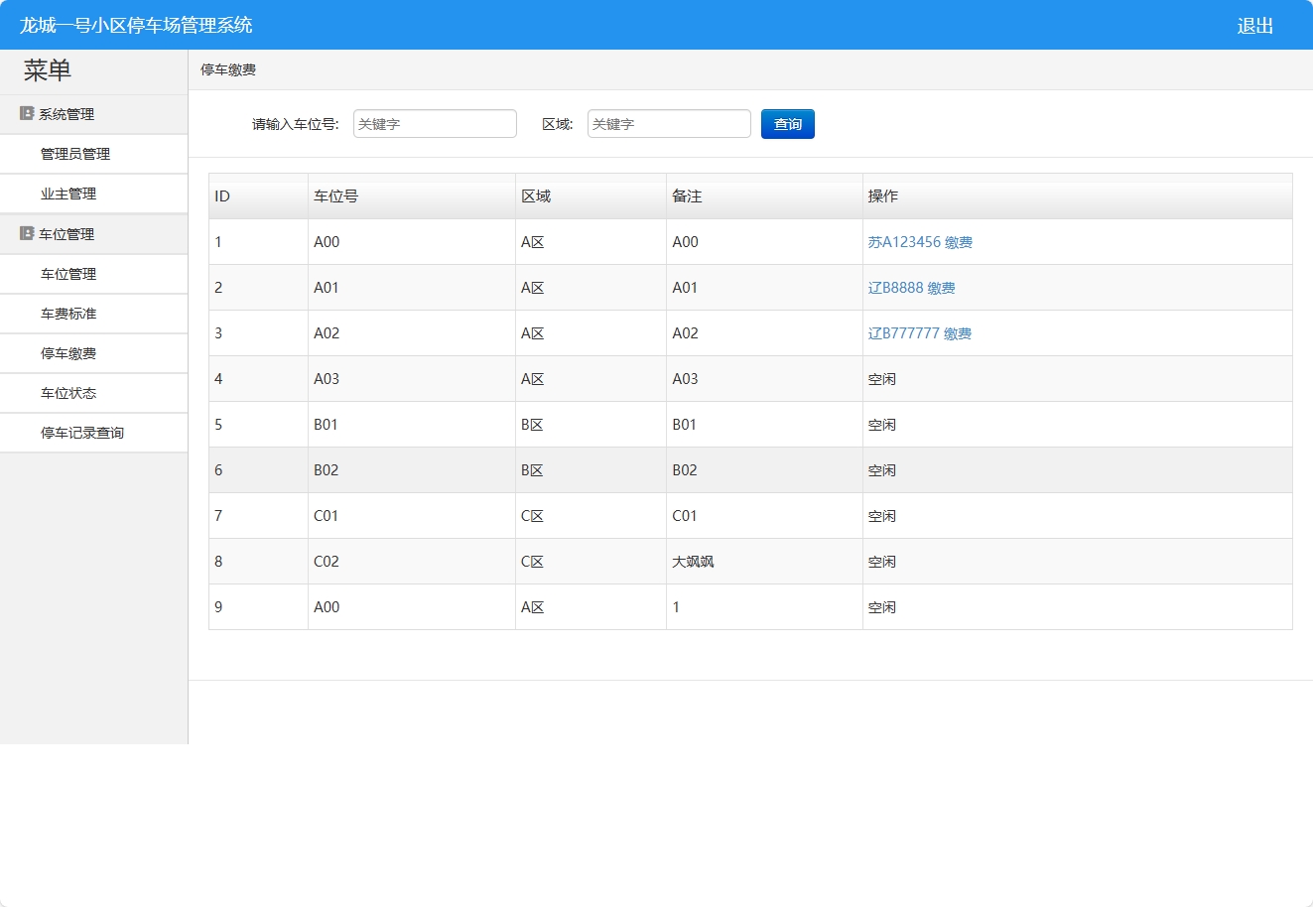Click the icon beside 系统管理
The height and width of the screenshot is (907, 1313).
(x=27, y=114)
